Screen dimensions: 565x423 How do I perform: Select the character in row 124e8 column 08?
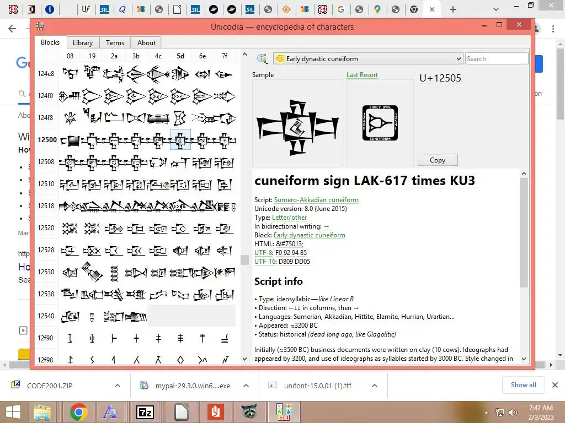coord(70,74)
